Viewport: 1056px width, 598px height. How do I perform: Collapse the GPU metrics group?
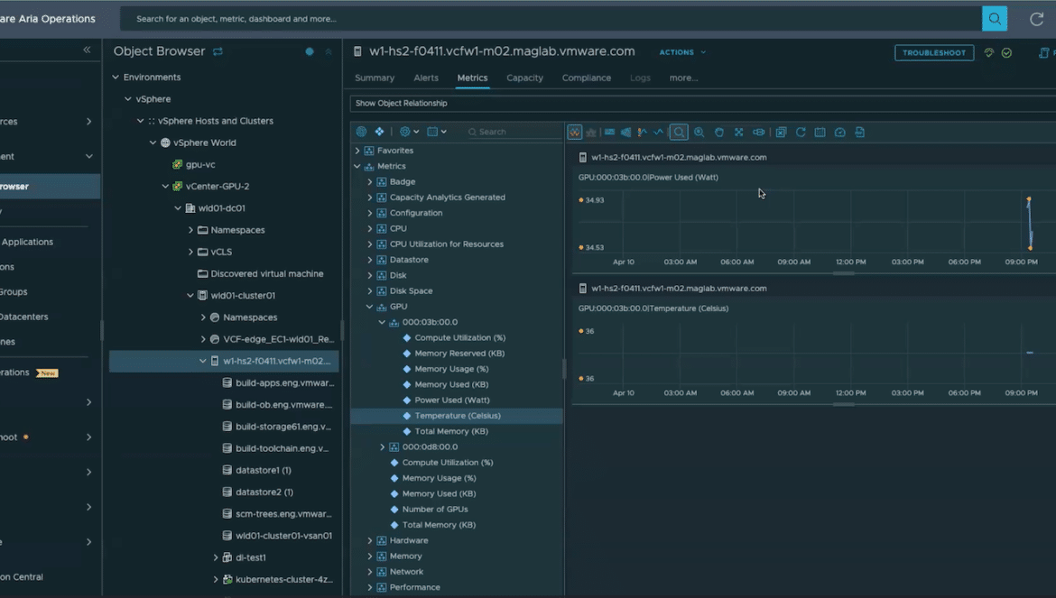click(370, 307)
